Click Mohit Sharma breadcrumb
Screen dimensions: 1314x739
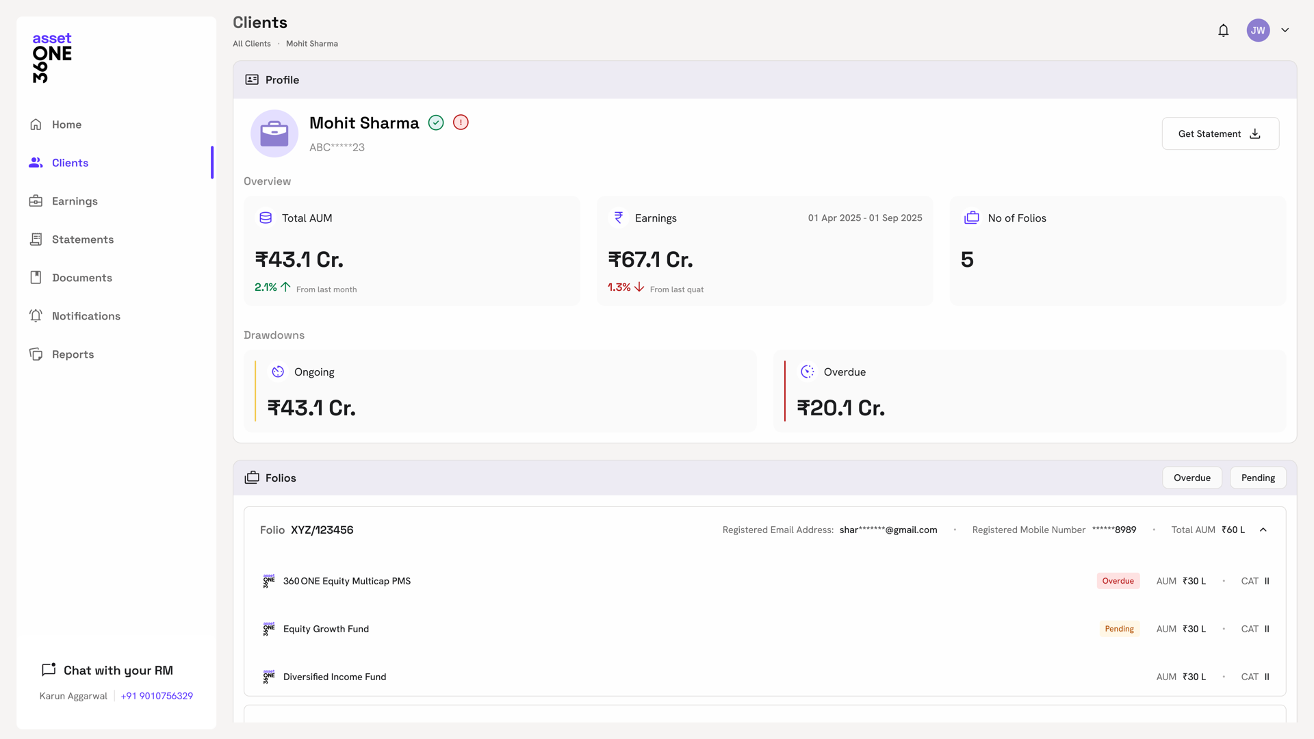coord(312,44)
